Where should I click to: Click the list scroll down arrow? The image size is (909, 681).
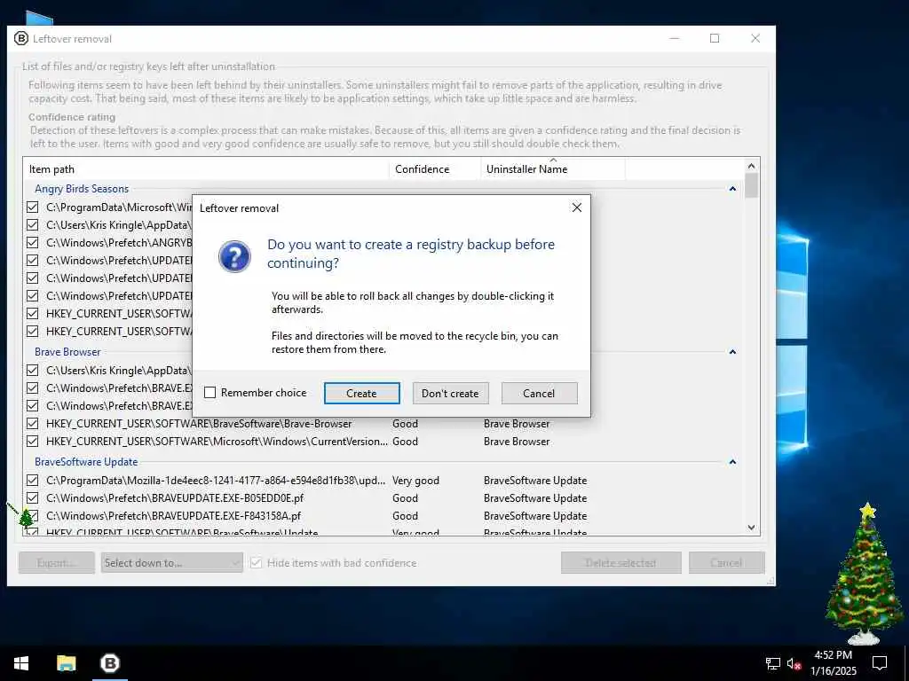[x=751, y=528]
